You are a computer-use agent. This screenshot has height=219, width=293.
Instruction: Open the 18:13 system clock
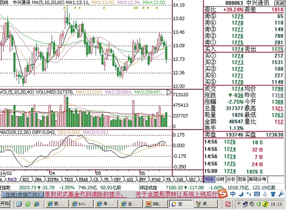tap(276, 204)
